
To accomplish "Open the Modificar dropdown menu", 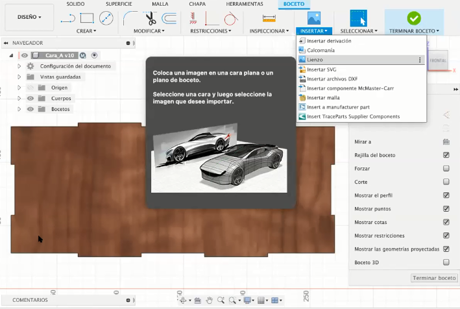I will point(149,31).
